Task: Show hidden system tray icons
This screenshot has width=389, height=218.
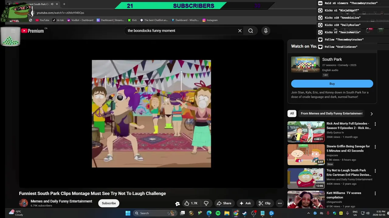Action: pyautogui.click(x=308, y=213)
